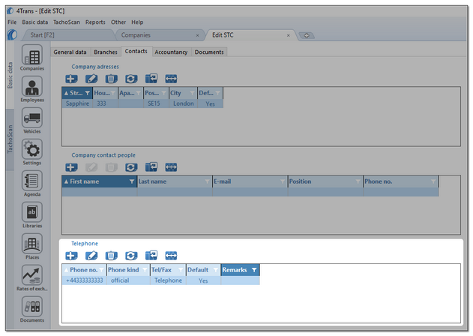Open the Libraries sidebar module

click(x=32, y=215)
